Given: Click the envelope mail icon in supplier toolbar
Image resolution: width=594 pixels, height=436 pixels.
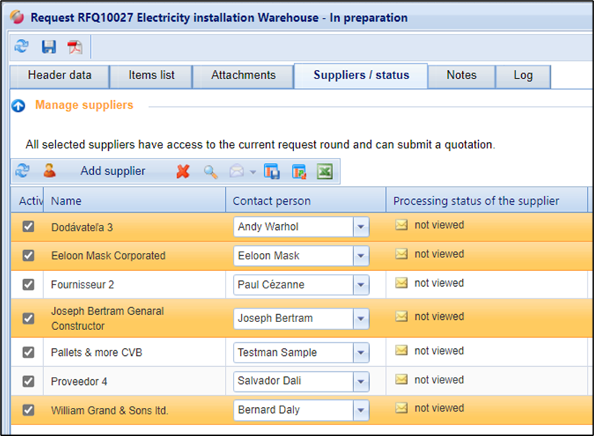Looking at the screenshot, I should pyautogui.click(x=236, y=172).
